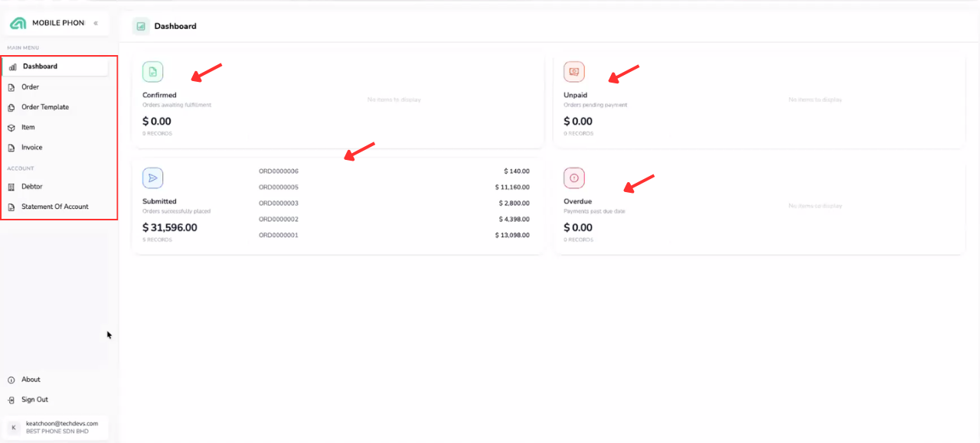Click the Dashboard page heading text
The image size is (980, 443).
[175, 26]
